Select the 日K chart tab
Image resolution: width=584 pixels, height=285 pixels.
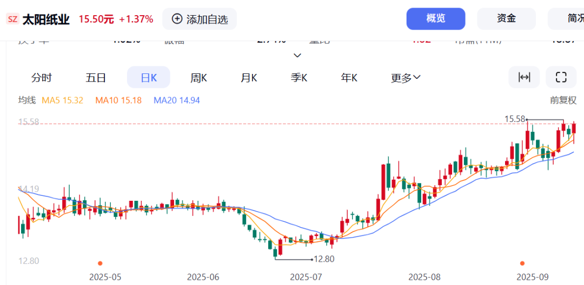pyautogui.click(x=149, y=77)
